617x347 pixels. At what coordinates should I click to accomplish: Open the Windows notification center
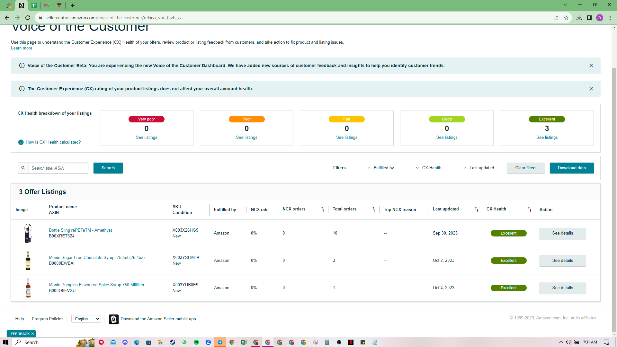coord(606,342)
